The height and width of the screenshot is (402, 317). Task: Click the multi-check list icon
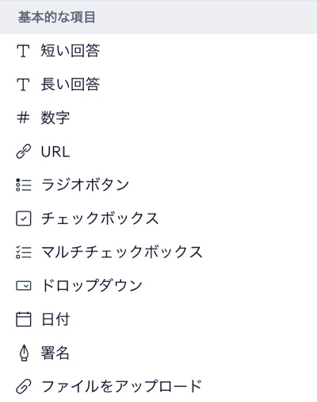[x=24, y=252]
